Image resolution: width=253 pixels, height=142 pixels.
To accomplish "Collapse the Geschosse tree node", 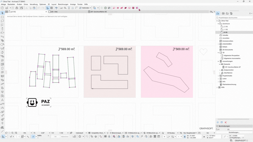I will [218, 24].
